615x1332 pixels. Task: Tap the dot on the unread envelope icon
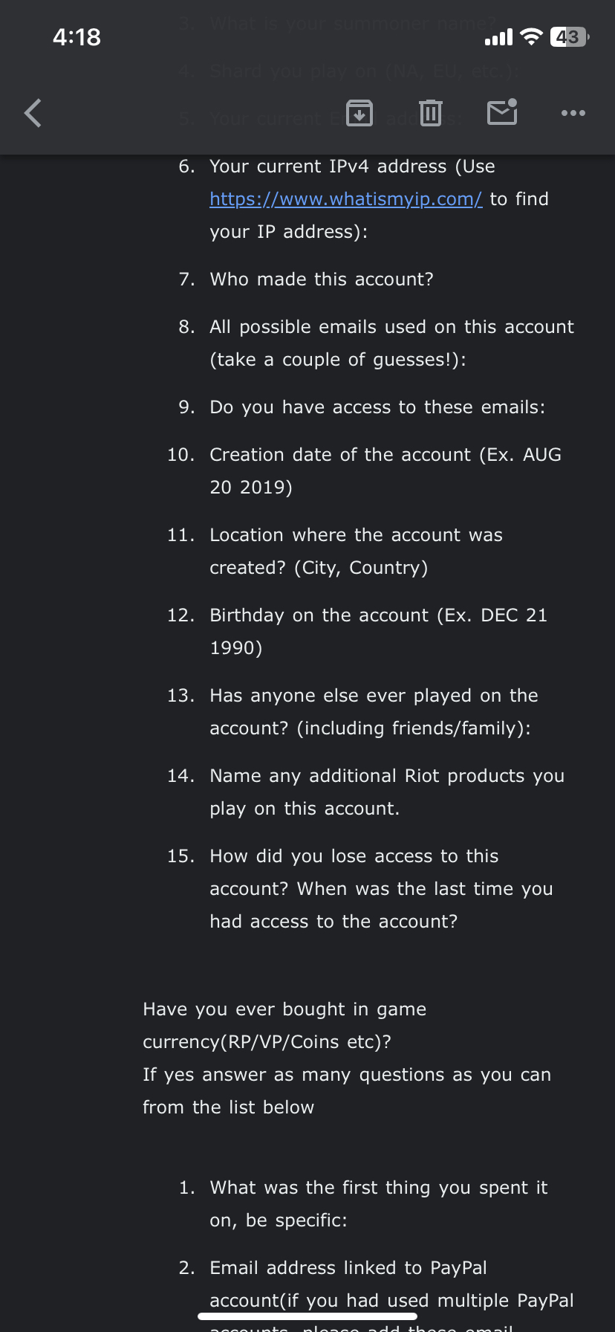click(513, 103)
